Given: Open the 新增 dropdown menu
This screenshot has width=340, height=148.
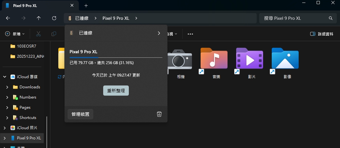Looking at the screenshot, I should [x=15, y=34].
